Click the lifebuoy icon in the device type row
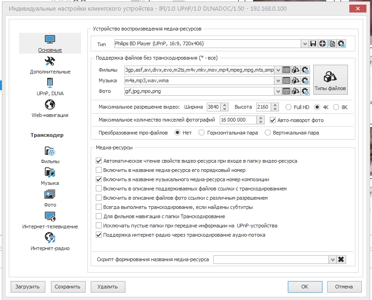 coord(322,44)
